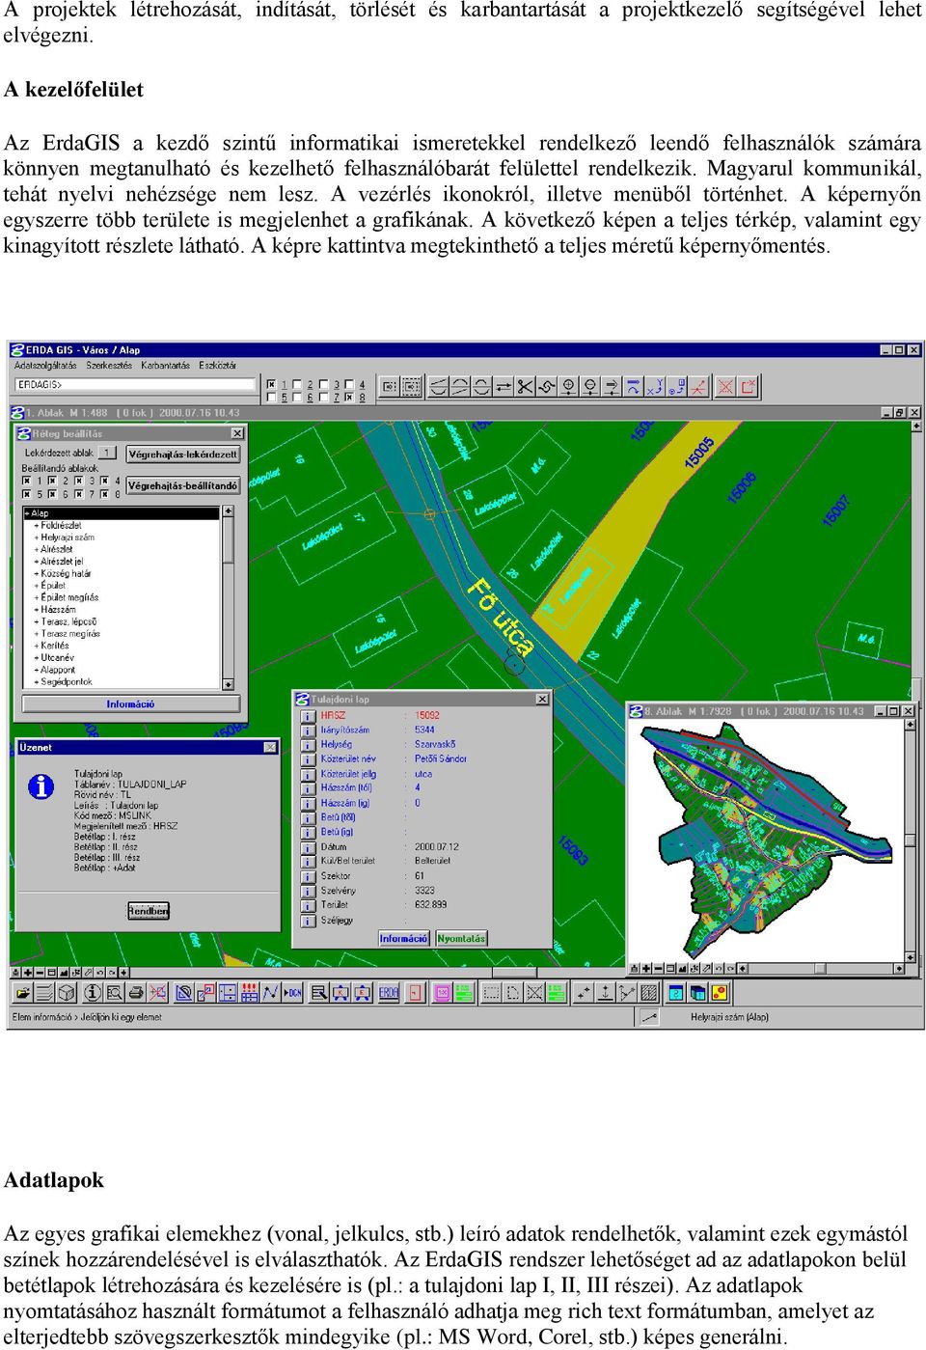This screenshot has height=1350, width=926.
Task: Click the printer icon in the bottom toolbar
Action: [x=136, y=992]
